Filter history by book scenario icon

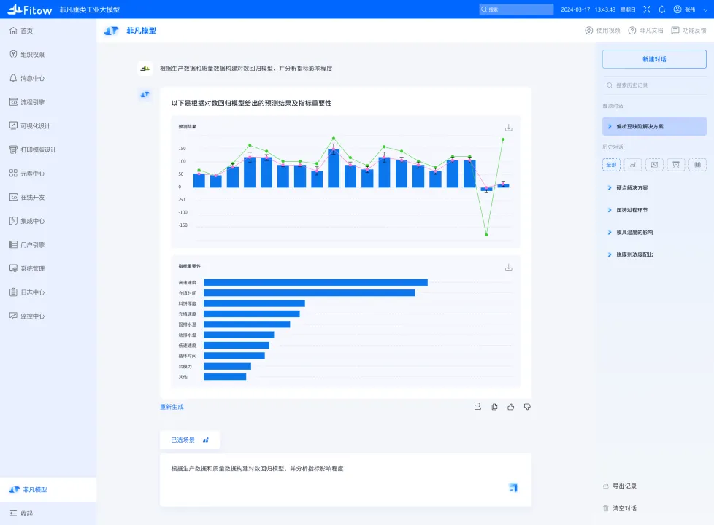[x=698, y=165]
